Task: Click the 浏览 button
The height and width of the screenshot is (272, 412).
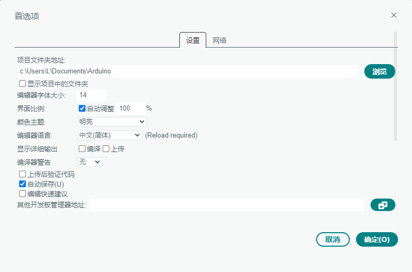Action: pyautogui.click(x=379, y=71)
